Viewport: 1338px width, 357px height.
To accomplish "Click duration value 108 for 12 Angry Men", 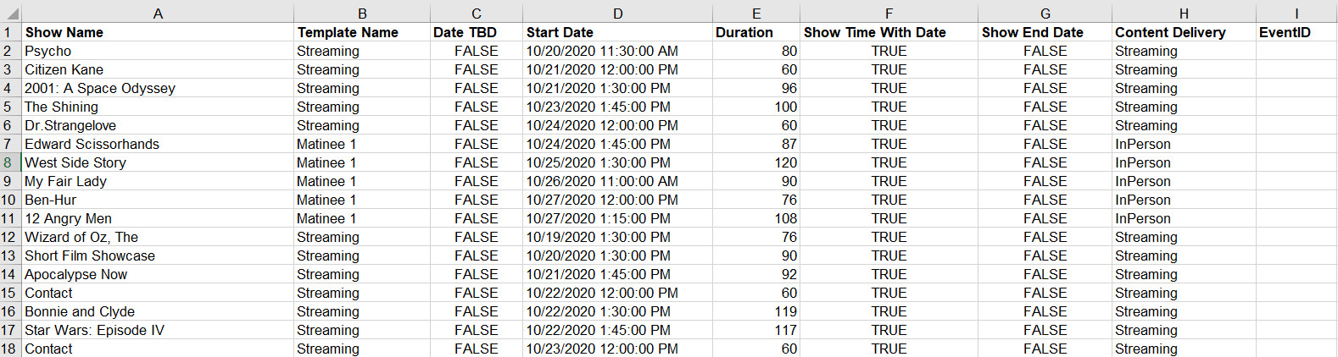I will click(x=756, y=218).
